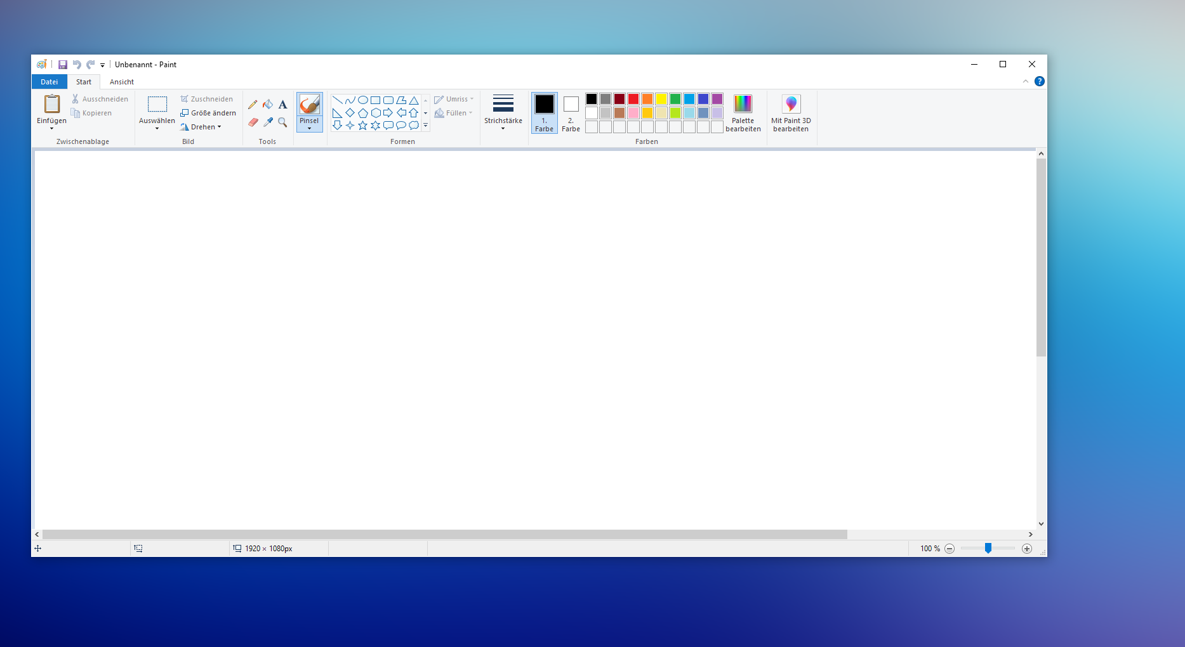Pick the Rounded rectangular callout shape

pos(388,126)
